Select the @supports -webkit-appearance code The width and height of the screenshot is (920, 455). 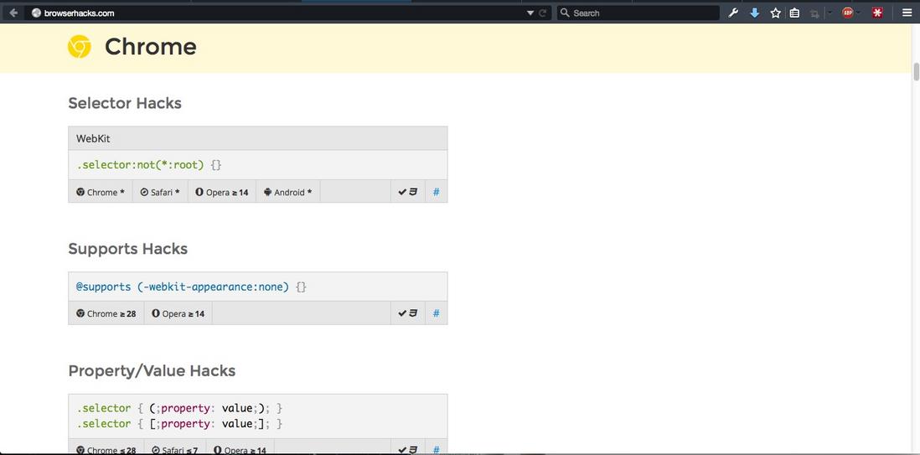[x=191, y=287]
